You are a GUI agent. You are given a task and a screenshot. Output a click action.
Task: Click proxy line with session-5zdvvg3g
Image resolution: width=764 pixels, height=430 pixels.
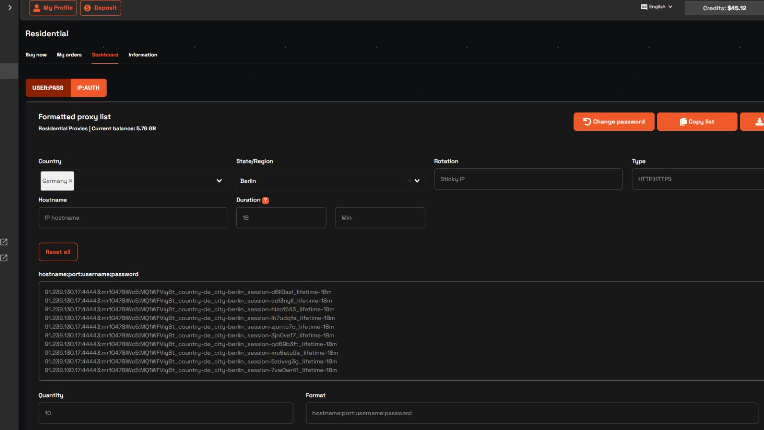(x=191, y=362)
